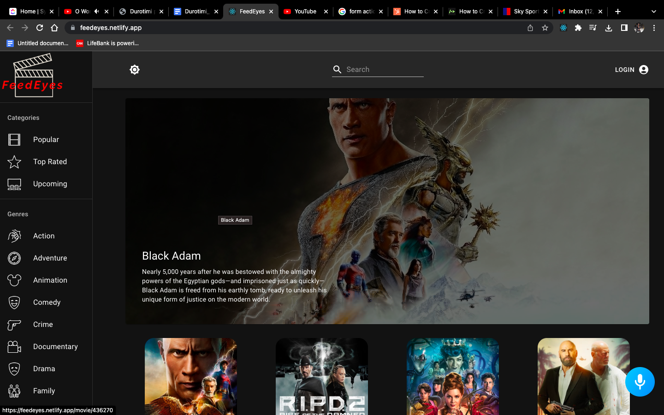Screen dimensions: 664x415
Task: Mute the audio on the O Wo tab
Action: (x=96, y=12)
